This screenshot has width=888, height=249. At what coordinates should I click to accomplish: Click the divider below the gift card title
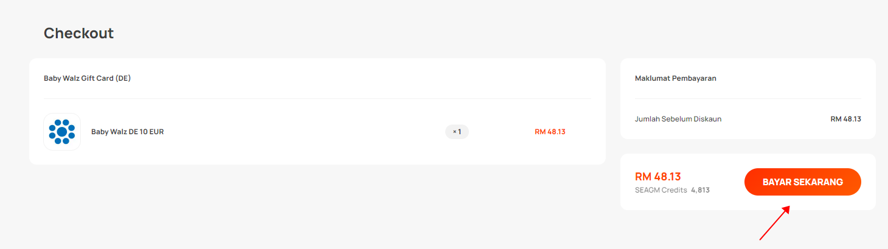(317, 98)
